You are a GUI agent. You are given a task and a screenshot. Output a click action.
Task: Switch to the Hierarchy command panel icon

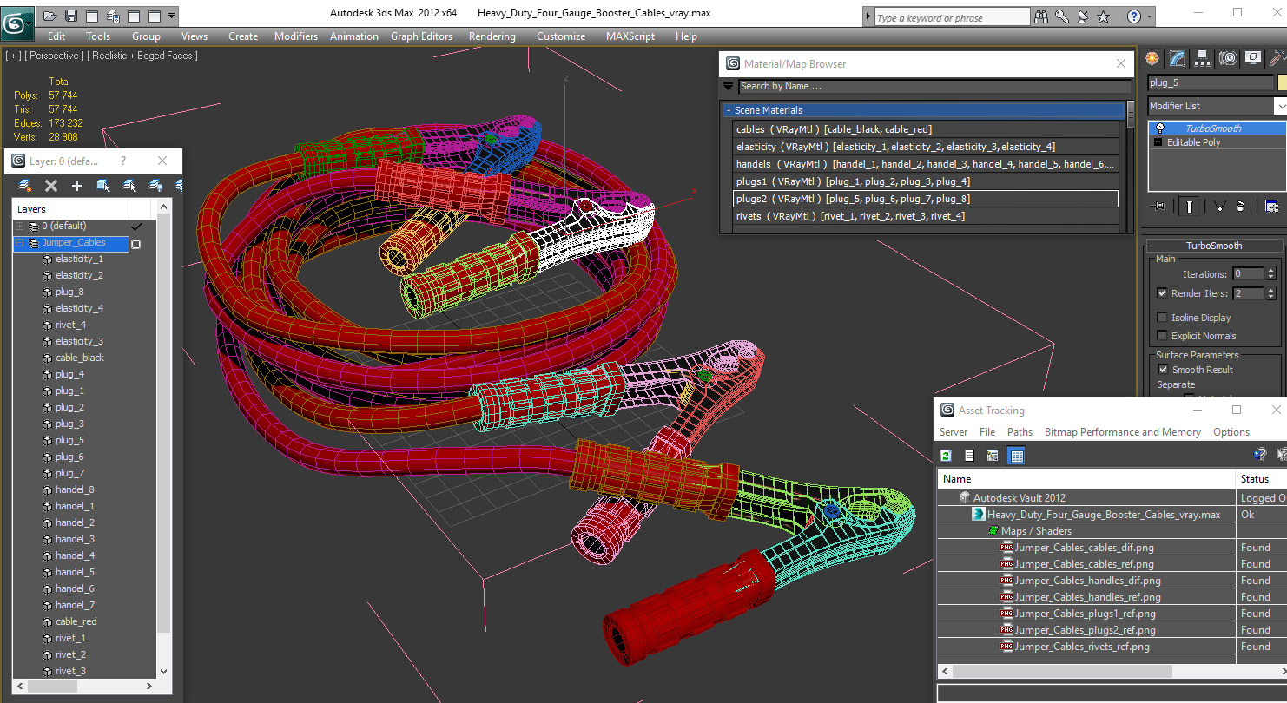(x=1202, y=58)
